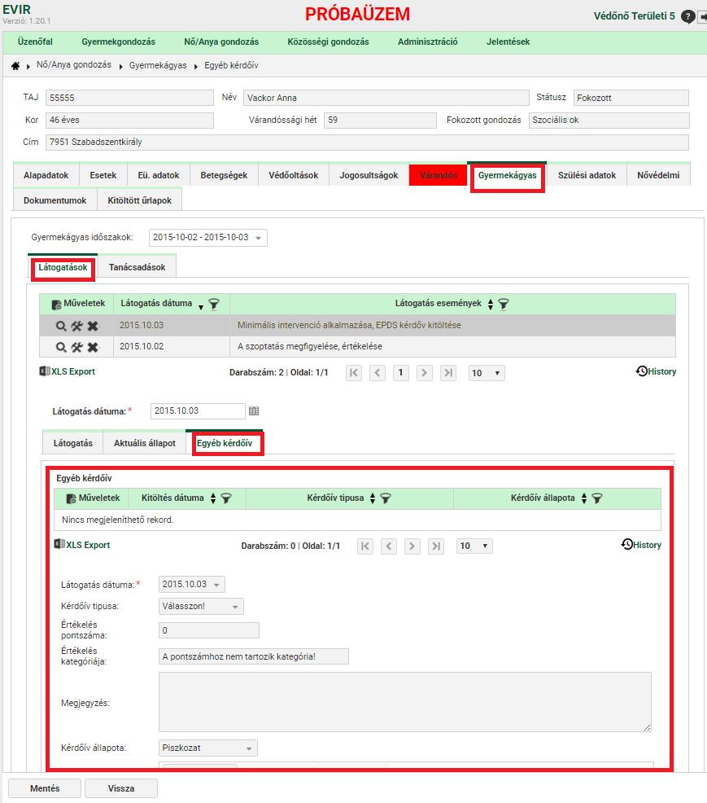
Task: Open the Kérdőív tipusa Válasszon! dropdown
Action: pyautogui.click(x=201, y=607)
